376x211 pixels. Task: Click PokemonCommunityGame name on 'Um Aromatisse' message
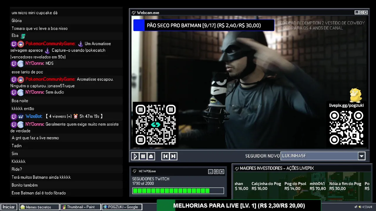(x=50, y=44)
